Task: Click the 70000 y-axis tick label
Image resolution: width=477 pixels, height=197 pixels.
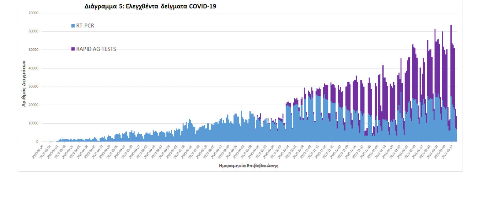Action: pos(33,13)
